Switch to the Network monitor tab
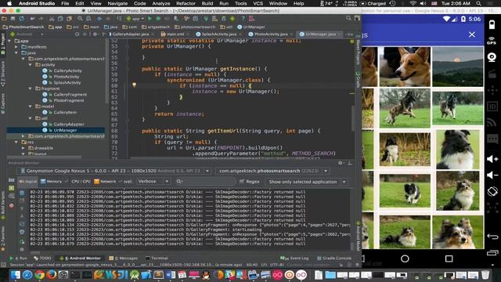501x282 pixels. [106, 181]
